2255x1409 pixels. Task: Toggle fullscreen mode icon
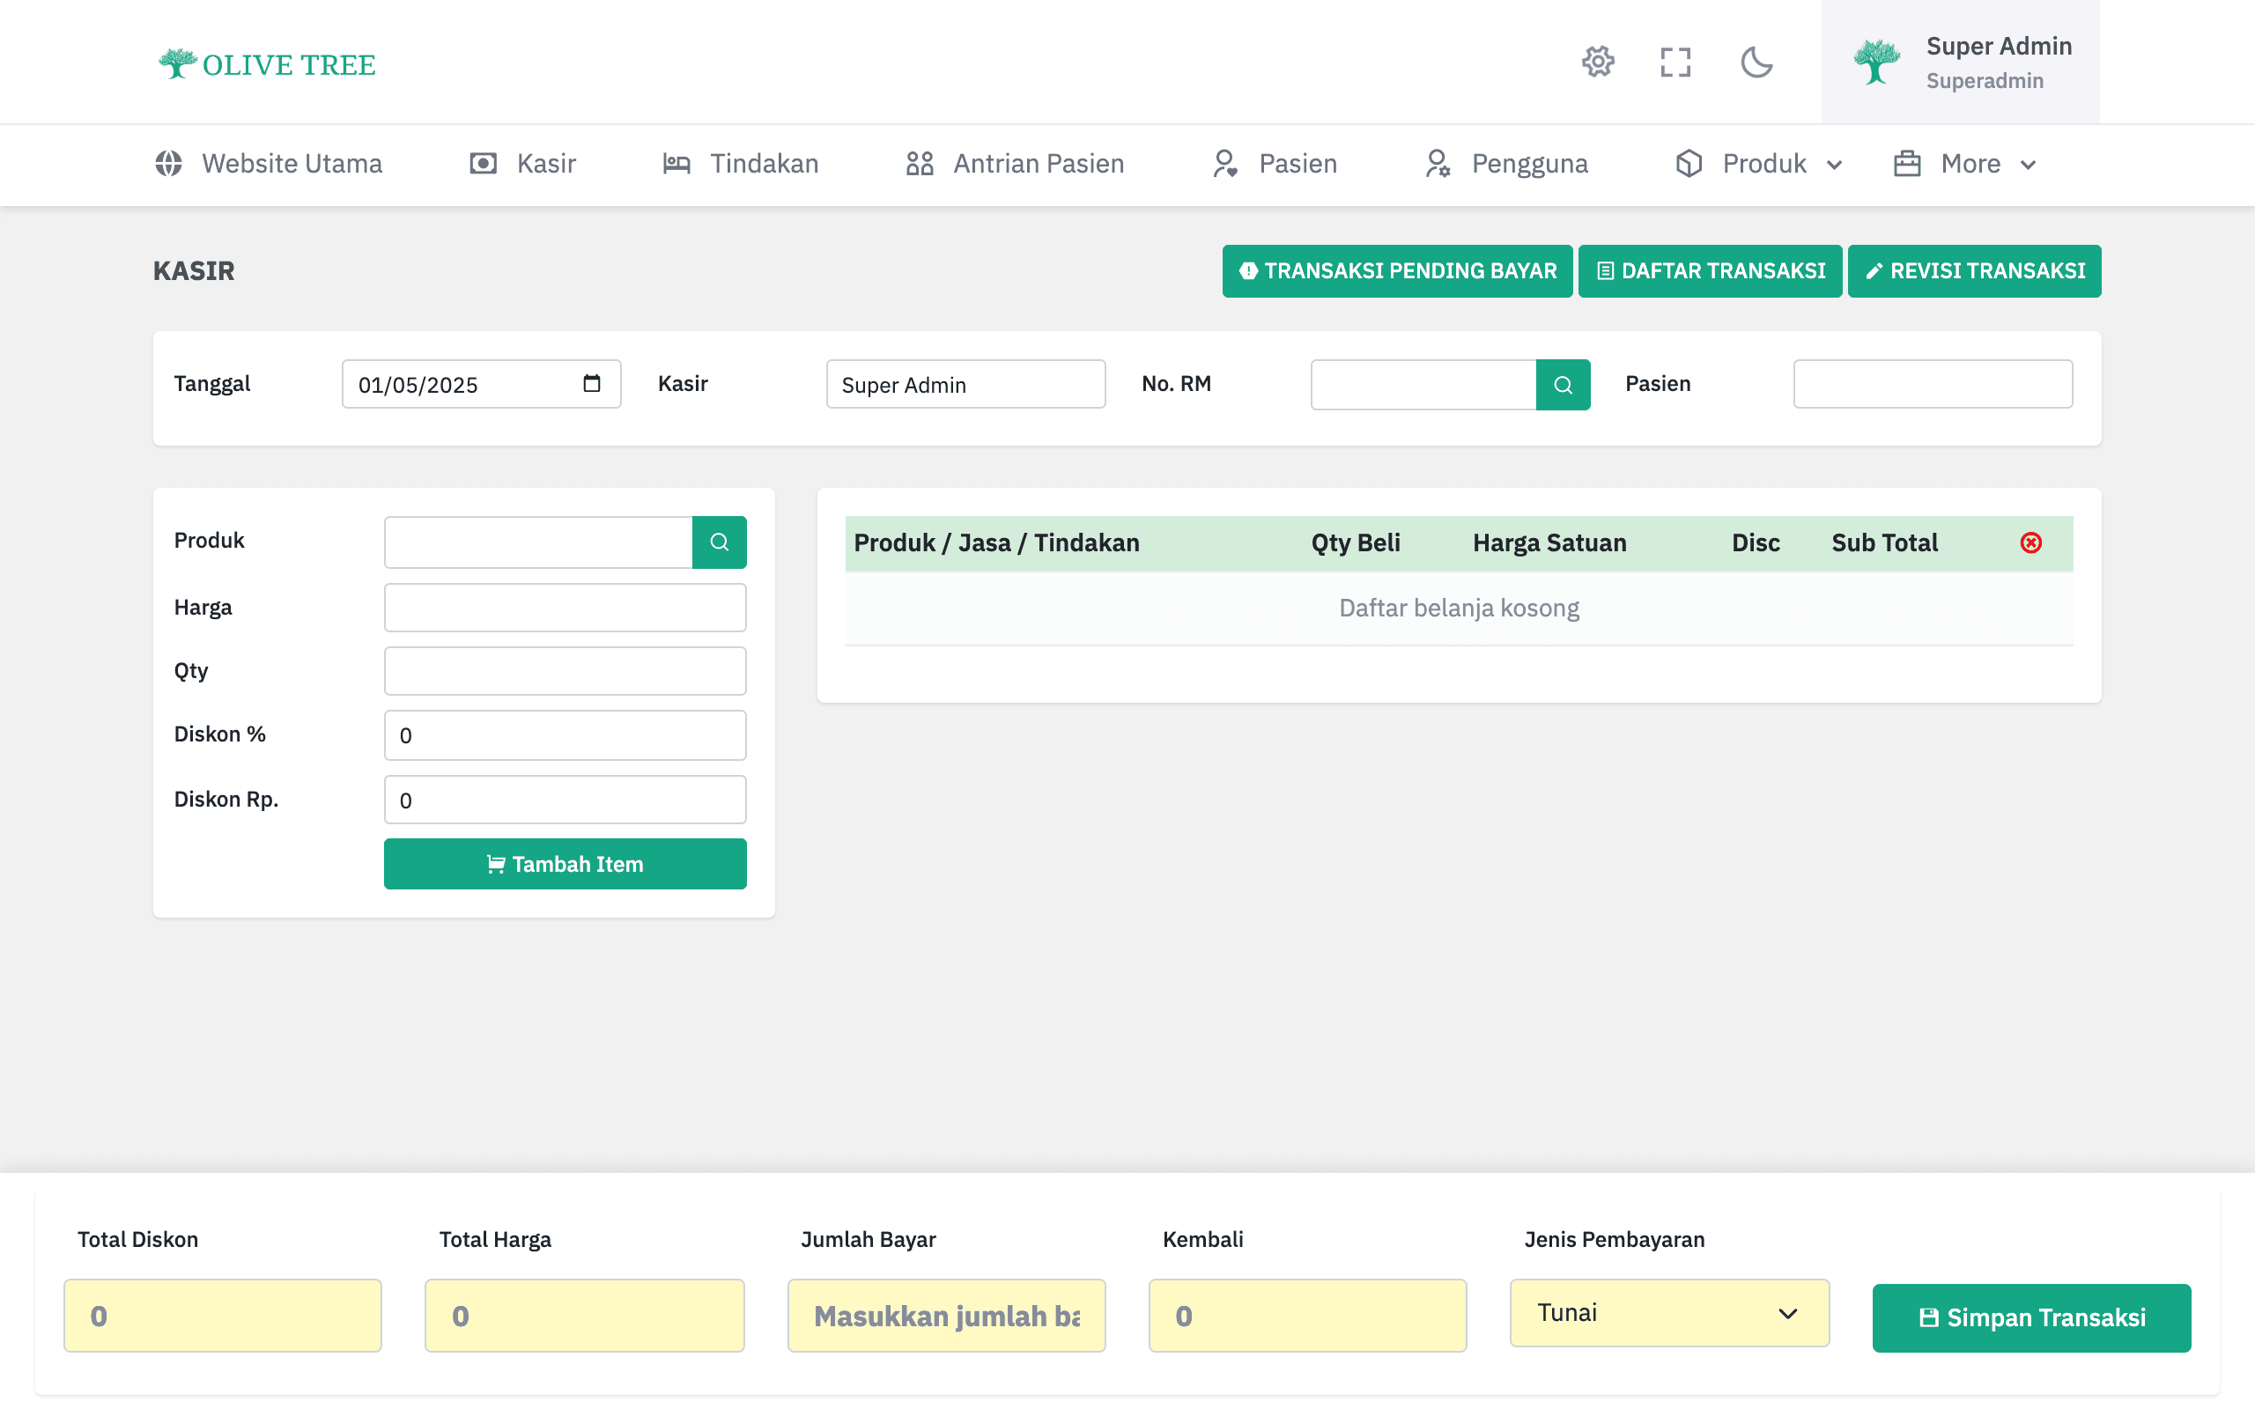click(1675, 63)
